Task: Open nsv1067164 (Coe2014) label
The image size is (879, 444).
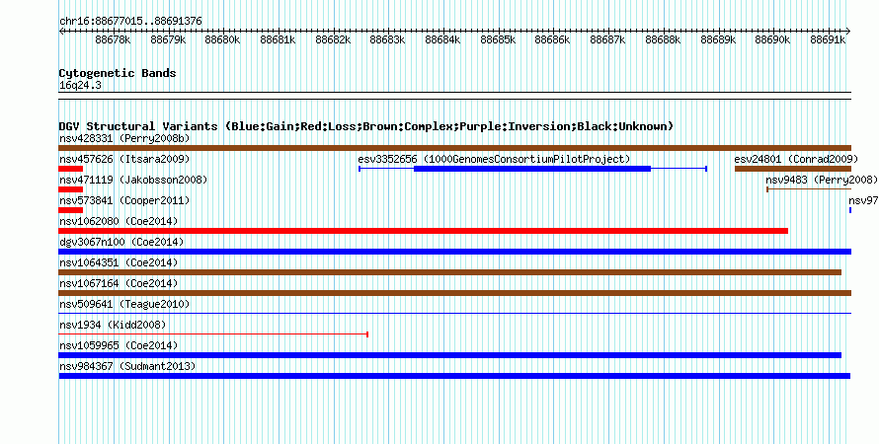Action: coord(119,283)
